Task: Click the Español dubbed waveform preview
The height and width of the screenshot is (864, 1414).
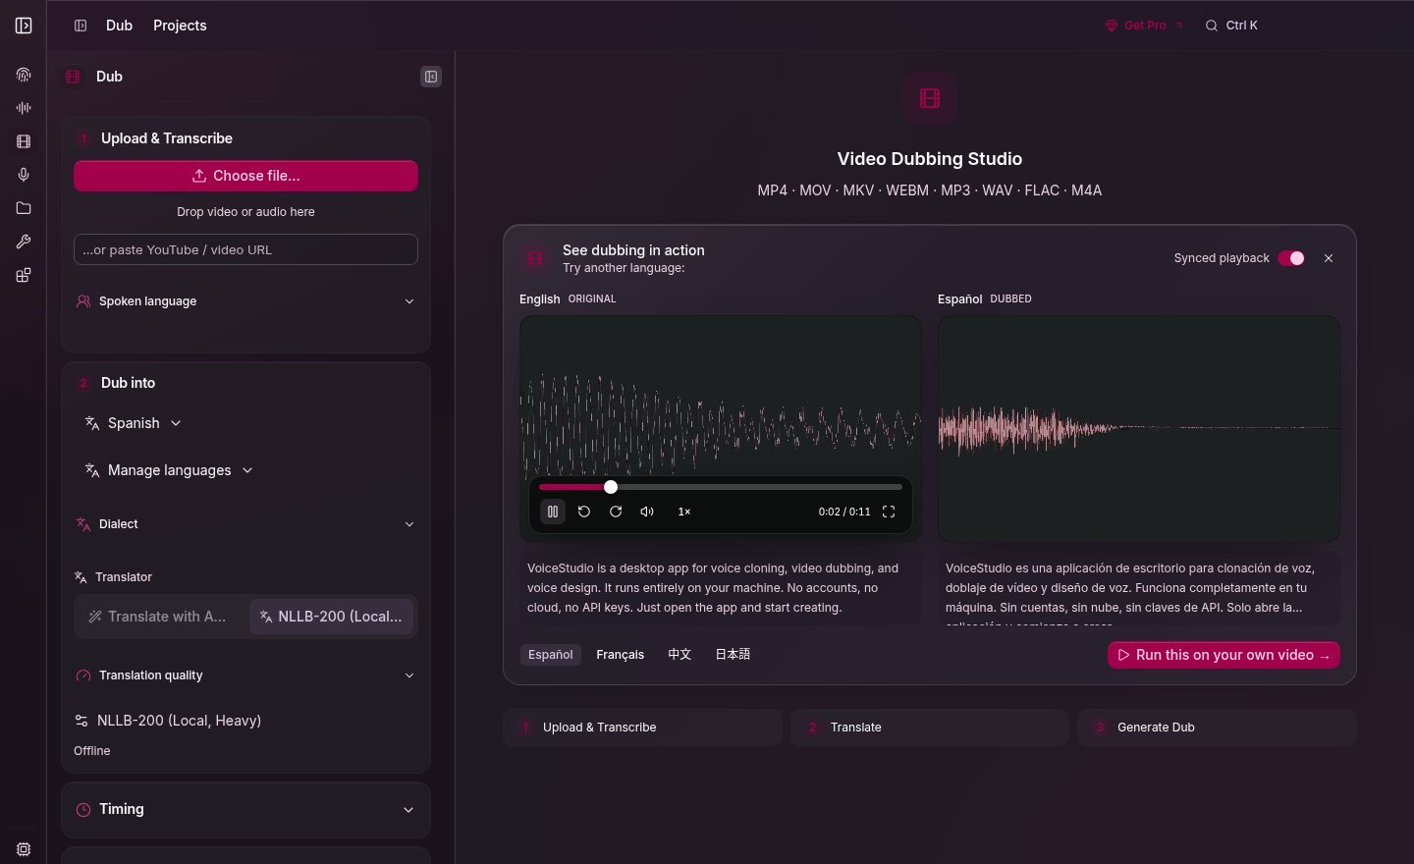Action: click(x=1139, y=429)
